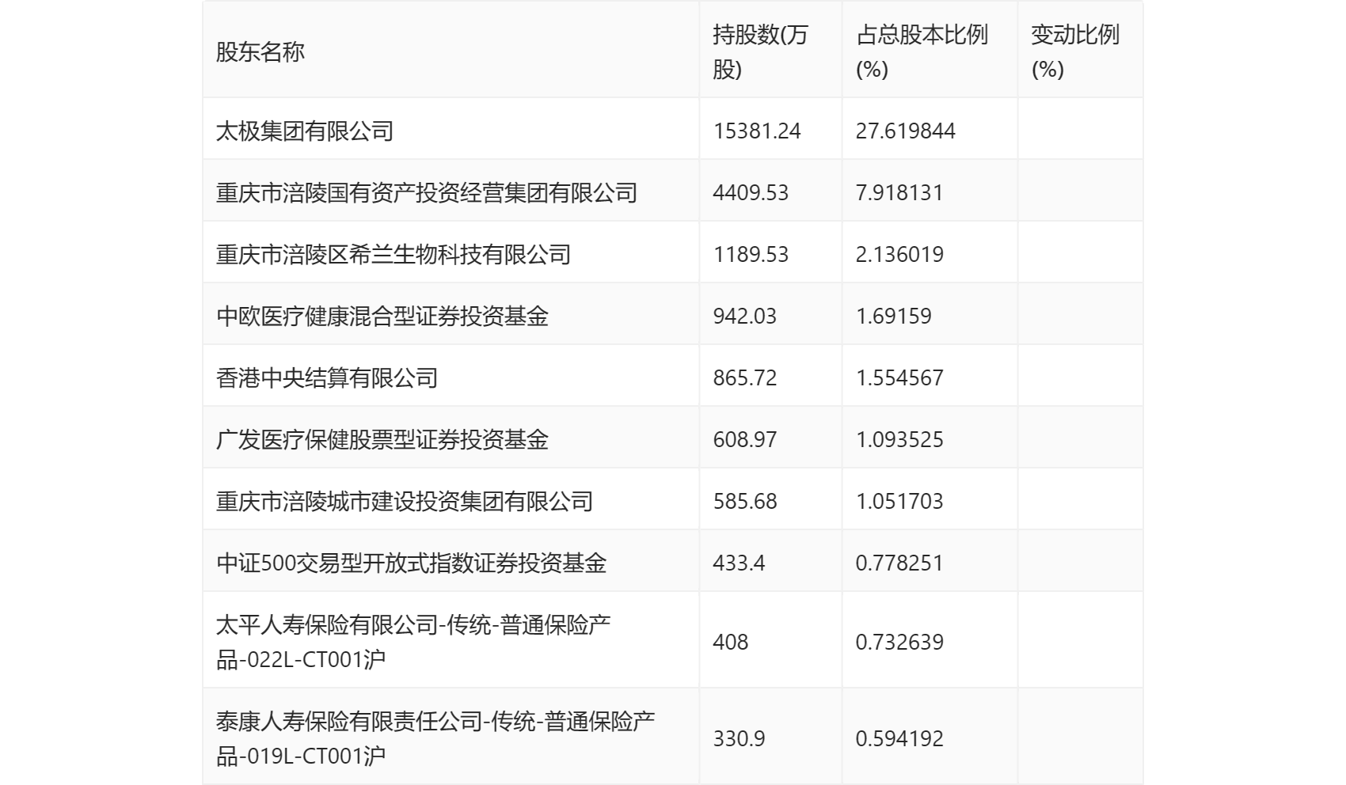Image resolution: width=1346 pixels, height=785 pixels.
Task: Click the 占总股本比例(%) column header
Action: (x=922, y=52)
